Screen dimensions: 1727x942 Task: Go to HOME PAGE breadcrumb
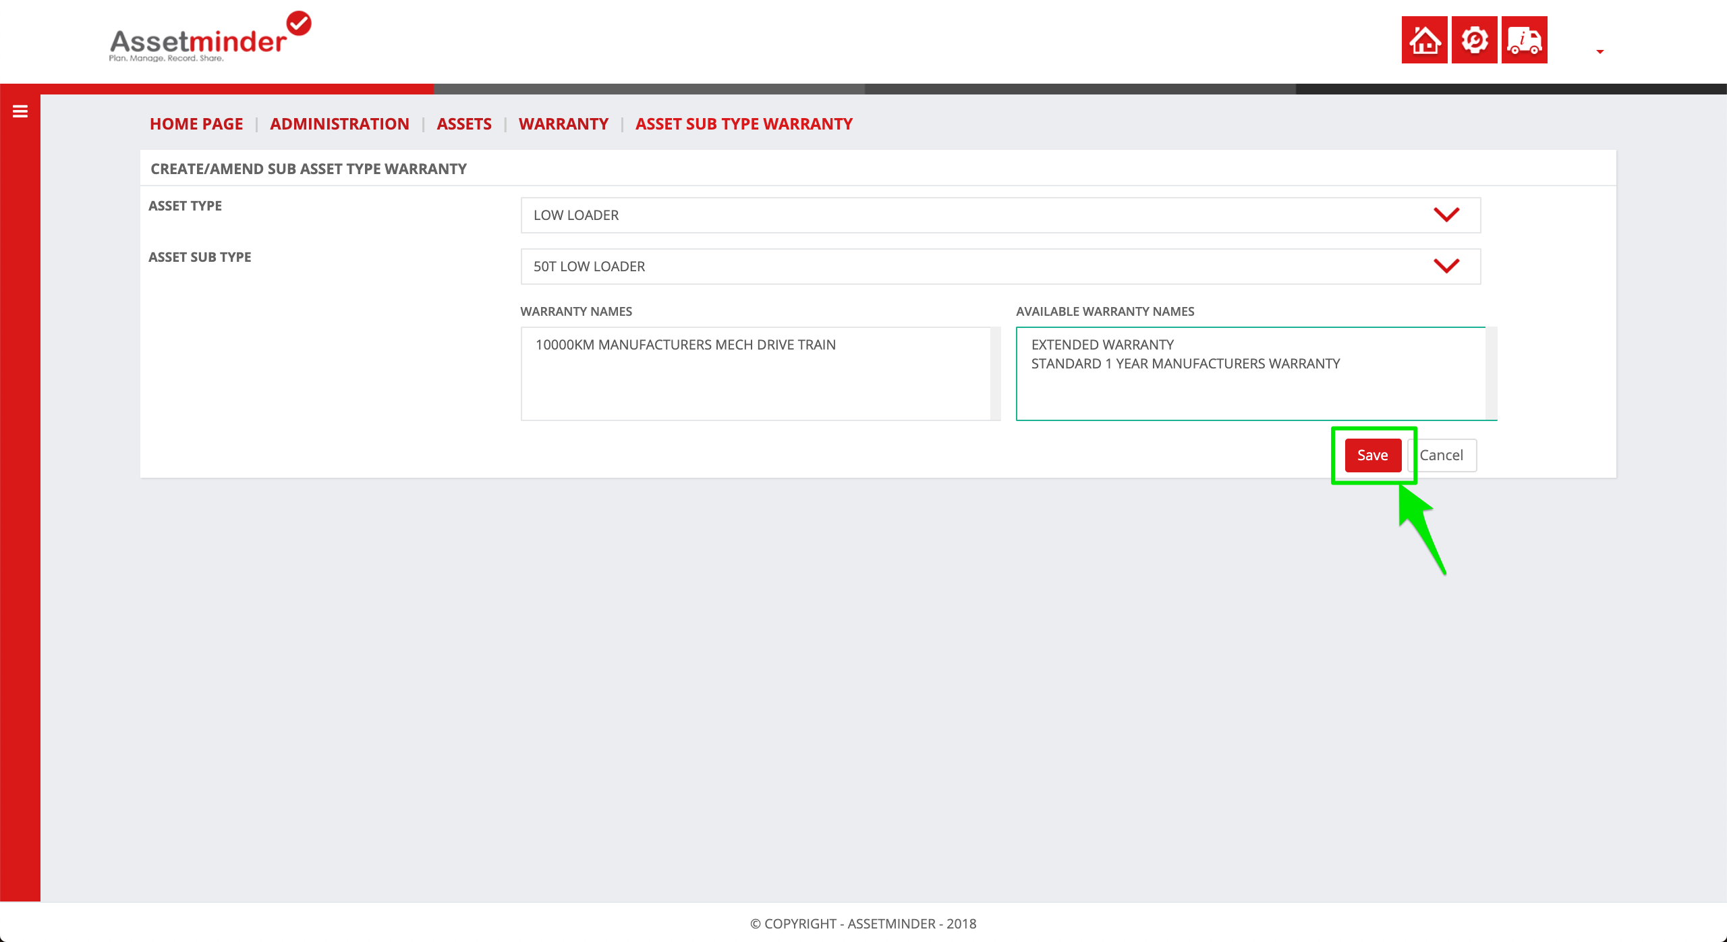point(196,124)
